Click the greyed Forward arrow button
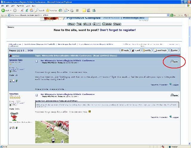The image size is (191, 148). click(x=15, y=10)
